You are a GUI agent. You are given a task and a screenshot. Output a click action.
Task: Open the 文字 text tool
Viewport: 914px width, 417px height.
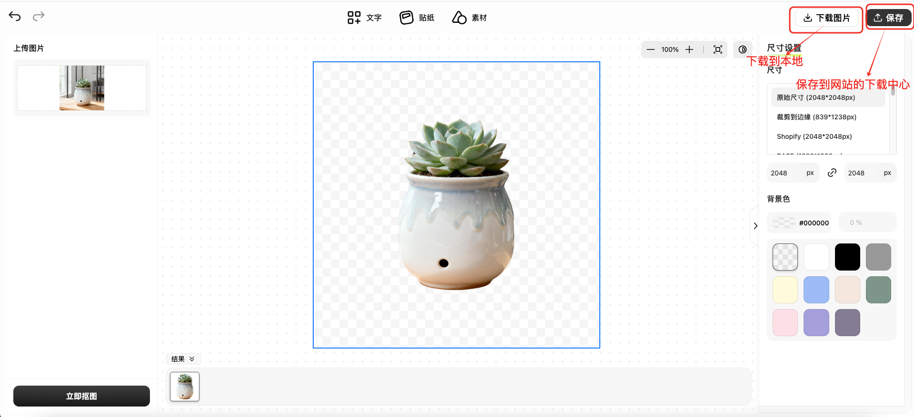click(364, 18)
